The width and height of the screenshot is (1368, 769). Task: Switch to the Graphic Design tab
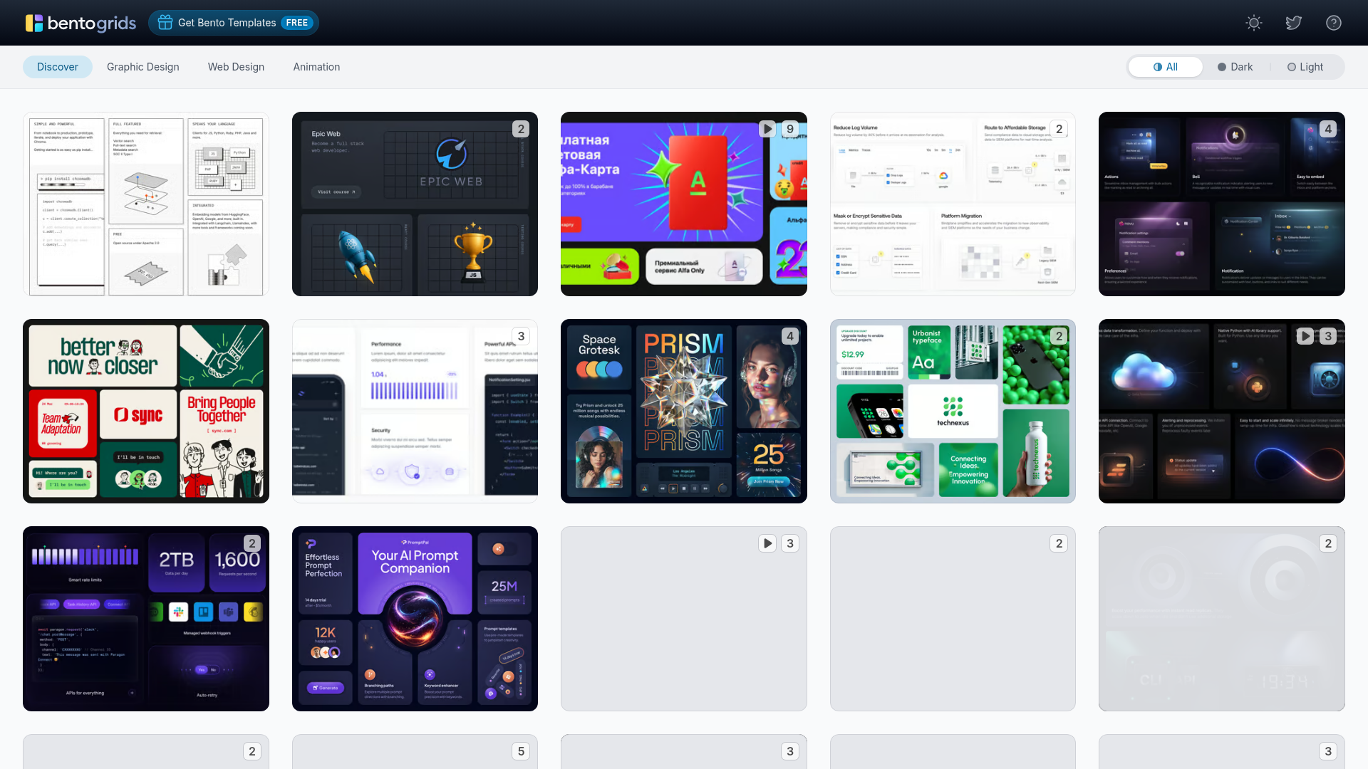click(x=143, y=67)
